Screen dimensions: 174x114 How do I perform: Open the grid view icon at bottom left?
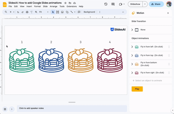pyautogui.click(x=5, y=109)
